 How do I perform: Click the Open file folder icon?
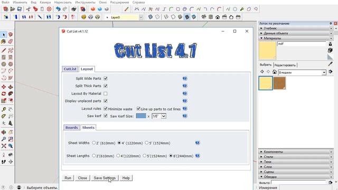point(13,9)
